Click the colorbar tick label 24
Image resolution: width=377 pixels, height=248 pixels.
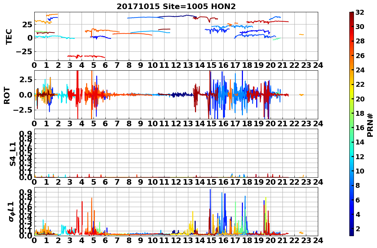(360, 70)
